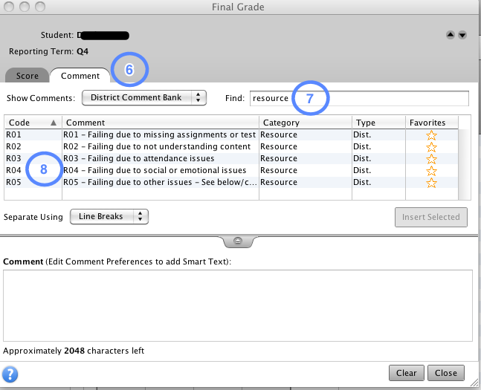The image size is (481, 390).
Task: Collapse the comment bank pane divider
Action: (238, 241)
